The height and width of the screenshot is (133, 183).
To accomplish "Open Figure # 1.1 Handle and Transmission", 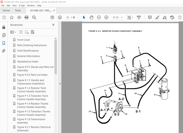I will coord(31,82).
